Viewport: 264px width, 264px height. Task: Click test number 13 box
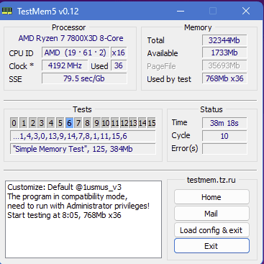pos(133,123)
